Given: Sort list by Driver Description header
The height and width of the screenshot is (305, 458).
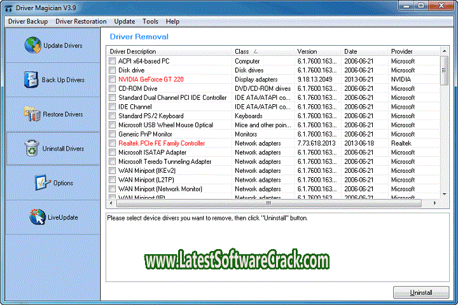Looking at the screenshot, I should pyautogui.click(x=132, y=51).
